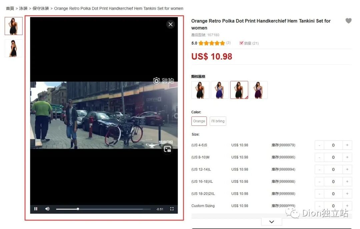Decrease quantity for (US 12-14)L
Viewport: 360px width, 229px height.
click(x=319, y=169)
